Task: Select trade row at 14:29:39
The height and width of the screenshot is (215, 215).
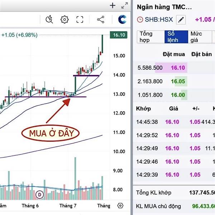Action: (x=174, y=175)
